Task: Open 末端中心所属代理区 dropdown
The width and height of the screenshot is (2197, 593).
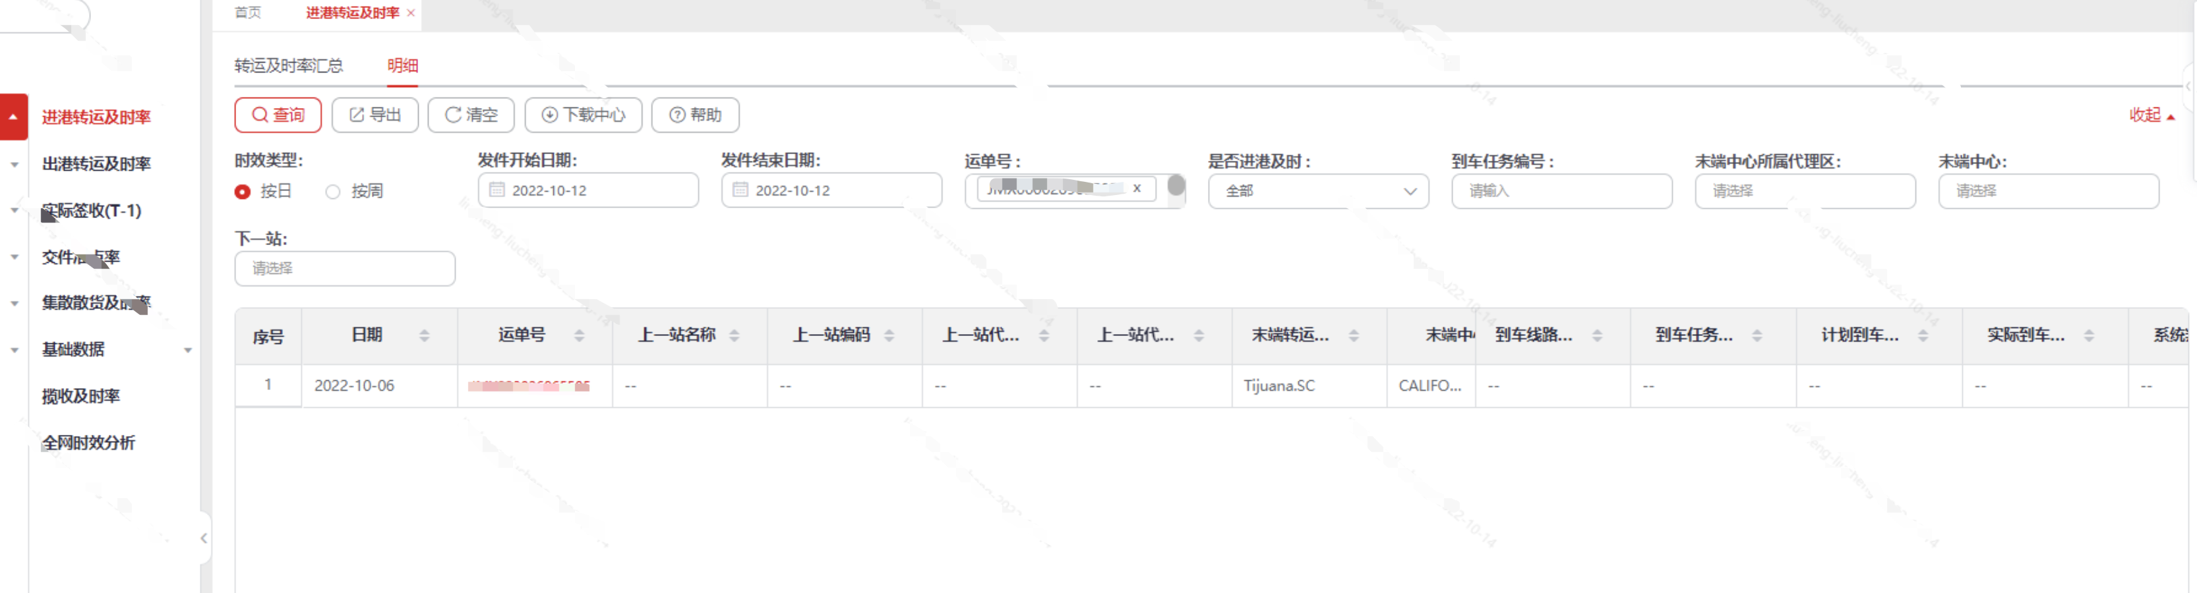Action: [1805, 191]
